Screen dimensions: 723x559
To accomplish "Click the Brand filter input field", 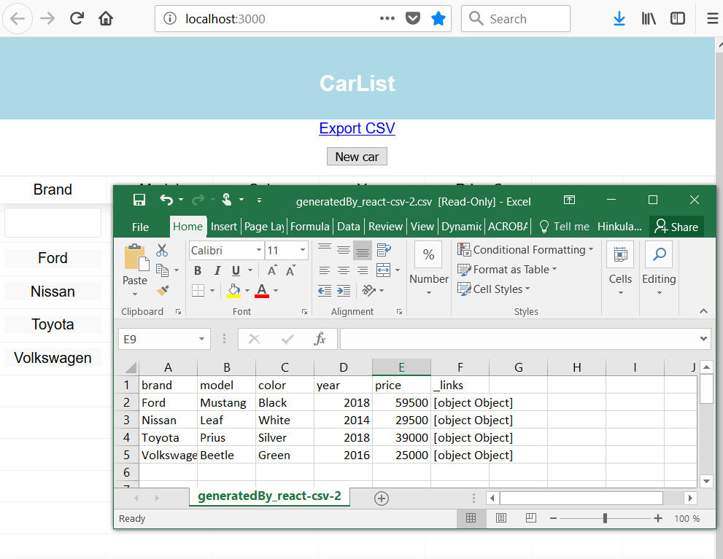I will [x=53, y=223].
